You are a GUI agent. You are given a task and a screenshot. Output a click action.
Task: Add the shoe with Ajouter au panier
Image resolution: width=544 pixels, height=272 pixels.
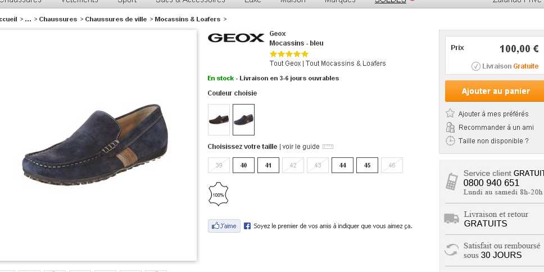pyautogui.click(x=496, y=91)
